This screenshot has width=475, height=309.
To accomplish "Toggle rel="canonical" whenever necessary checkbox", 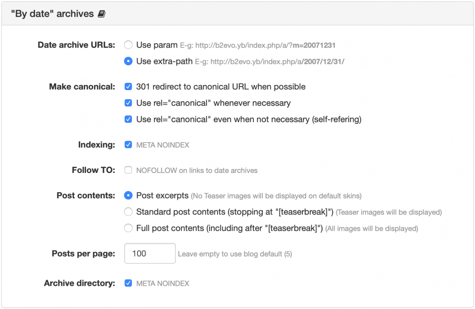I will (x=128, y=103).
